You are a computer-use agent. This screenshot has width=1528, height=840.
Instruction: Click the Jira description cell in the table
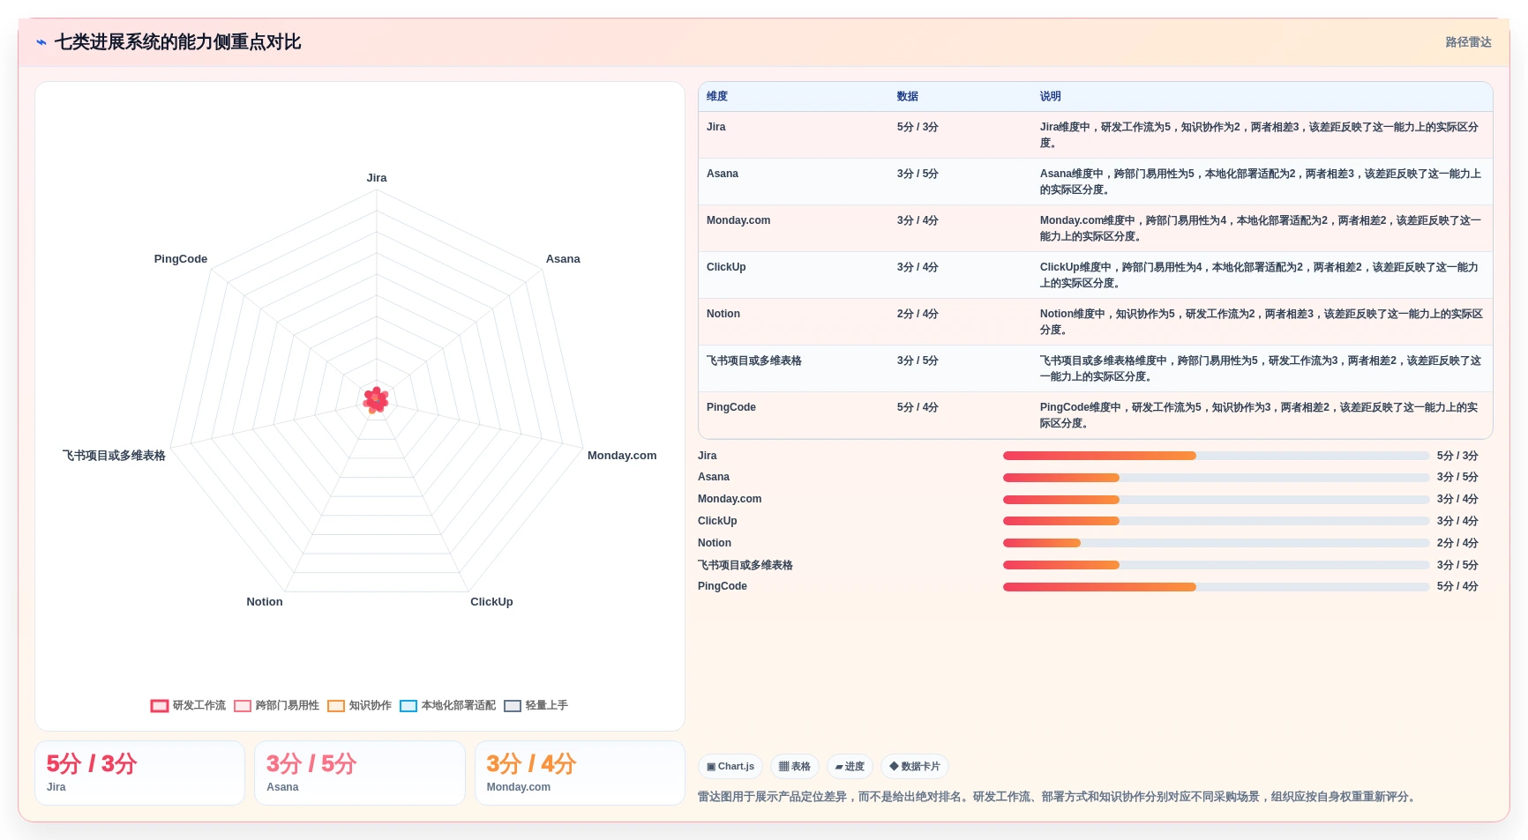(1262, 135)
